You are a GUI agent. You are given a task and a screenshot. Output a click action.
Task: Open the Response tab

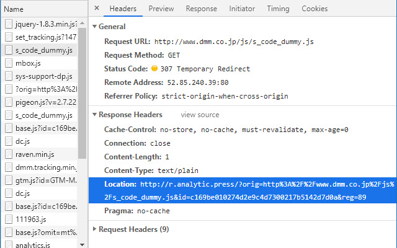201,9
